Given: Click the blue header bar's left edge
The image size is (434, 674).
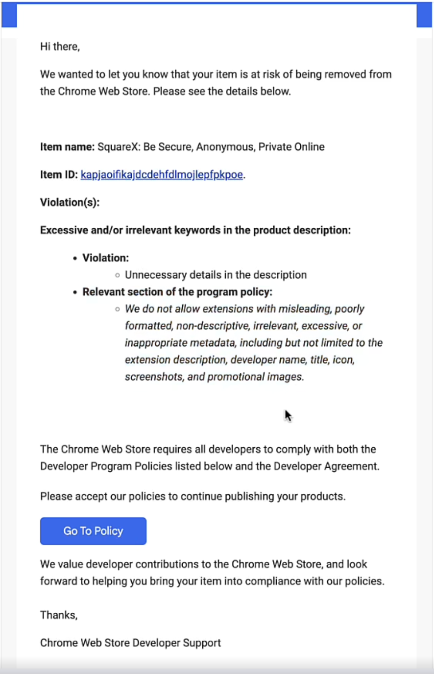Looking at the screenshot, I should [9, 15].
